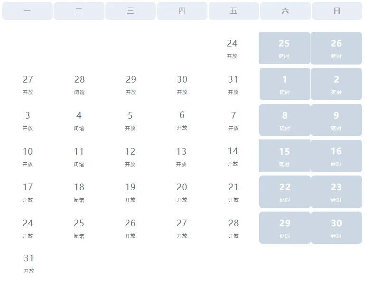
Task: Choose date 9 with 延时
Action: point(337,120)
